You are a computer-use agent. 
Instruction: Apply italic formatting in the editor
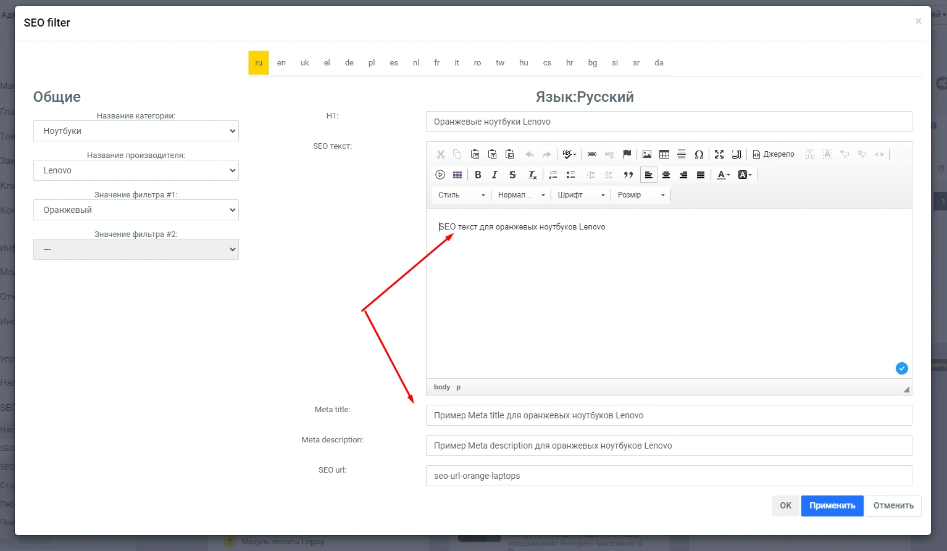(x=494, y=175)
